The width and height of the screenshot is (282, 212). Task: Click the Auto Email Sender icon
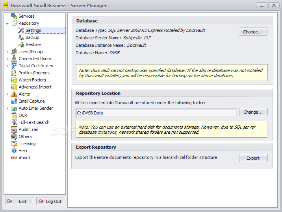14,108
